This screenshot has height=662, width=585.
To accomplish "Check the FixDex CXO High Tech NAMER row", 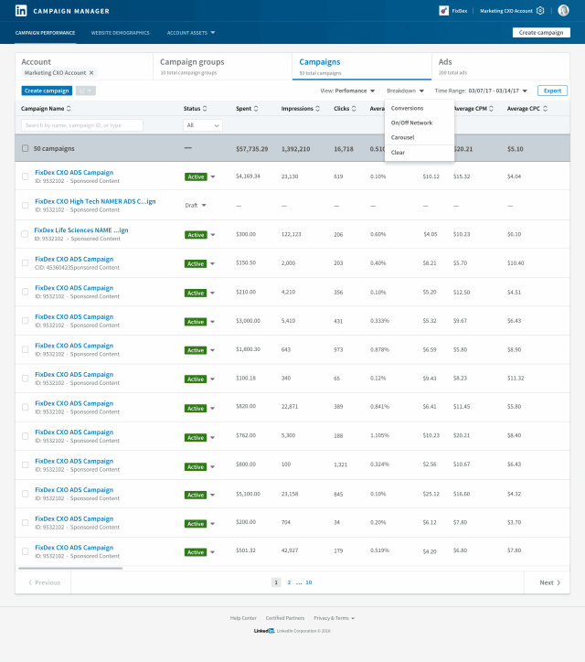I will [26, 205].
